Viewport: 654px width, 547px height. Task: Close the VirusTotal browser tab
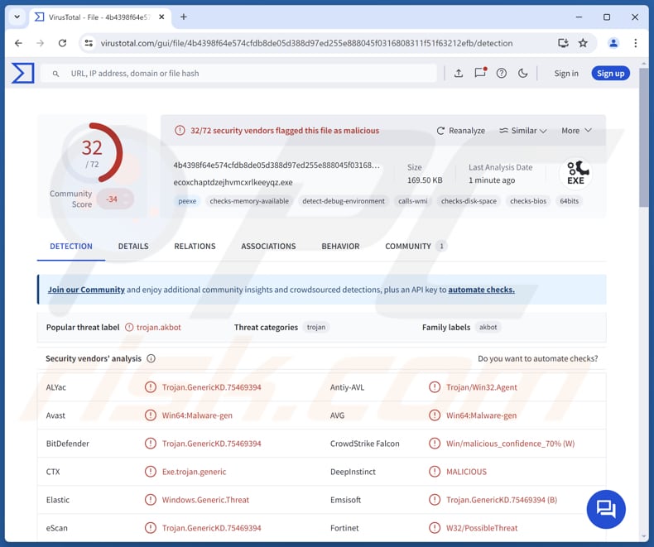click(x=161, y=17)
